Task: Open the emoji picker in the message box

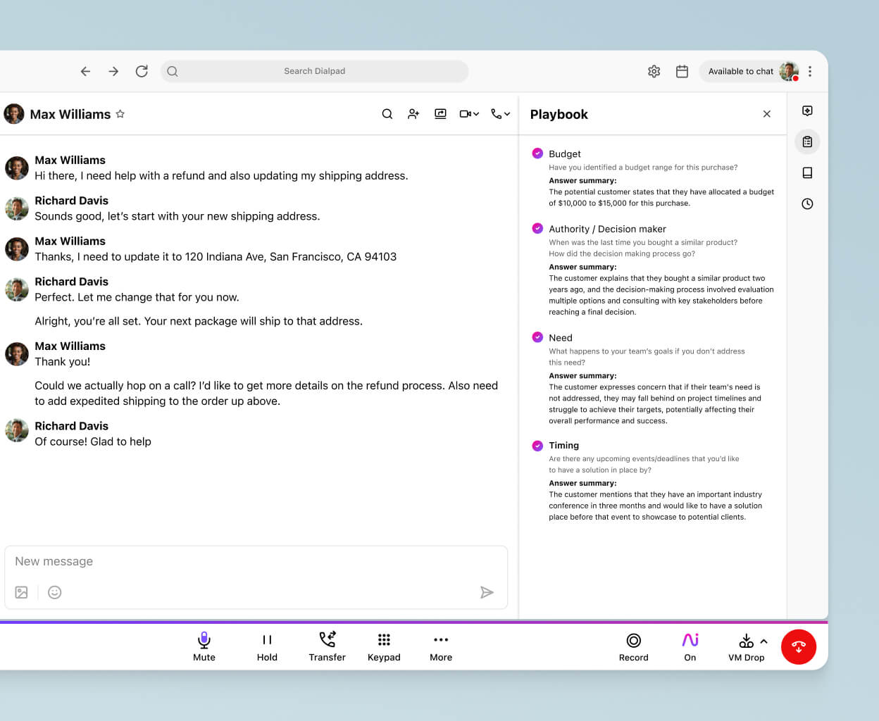Action: (54, 592)
